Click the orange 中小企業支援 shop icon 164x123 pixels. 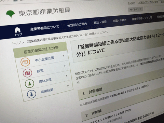pyautogui.click(x=25, y=62)
